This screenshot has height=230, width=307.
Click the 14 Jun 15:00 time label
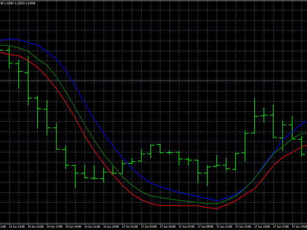[36, 227]
